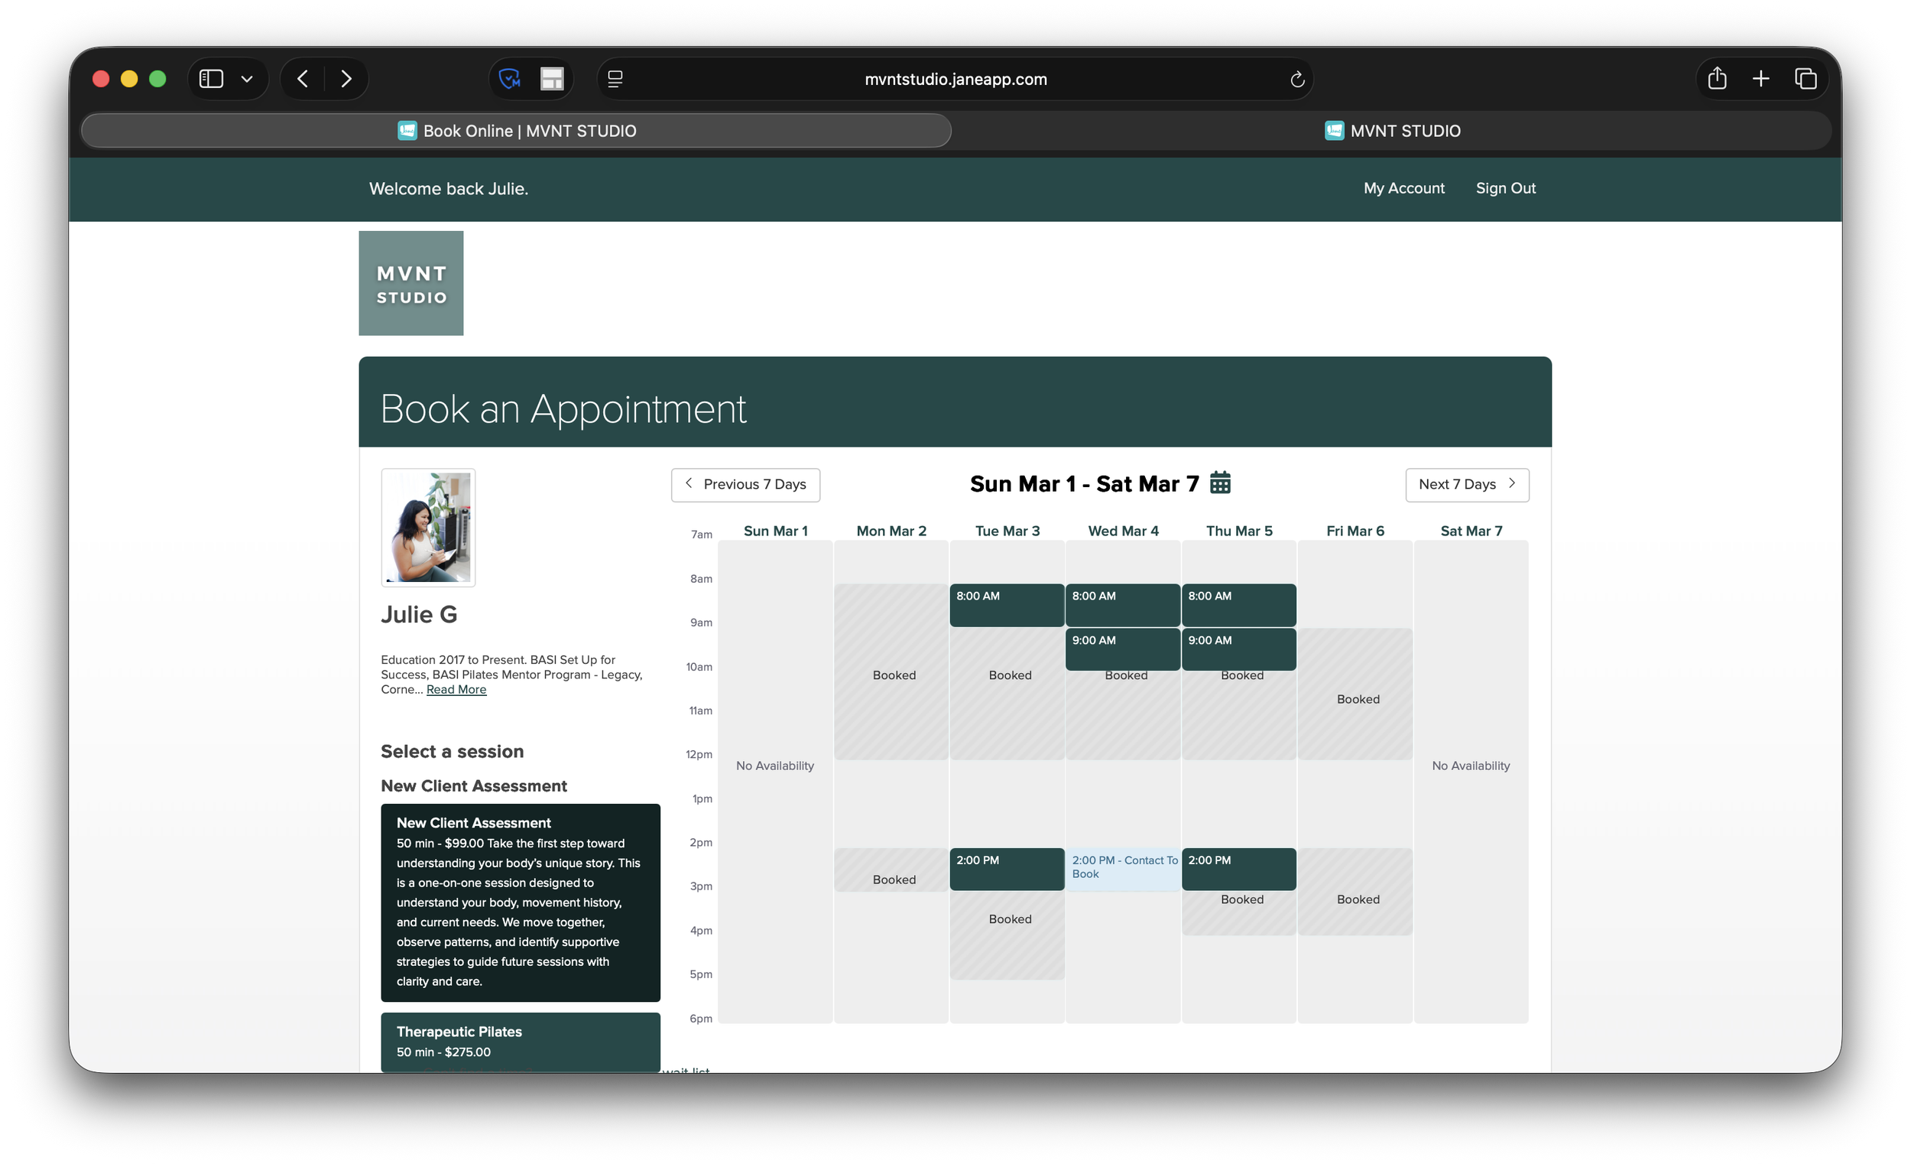Viewport: 1911px width, 1164px height.
Task: Reload the page with refresh icon
Action: click(x=1296, y=79)
